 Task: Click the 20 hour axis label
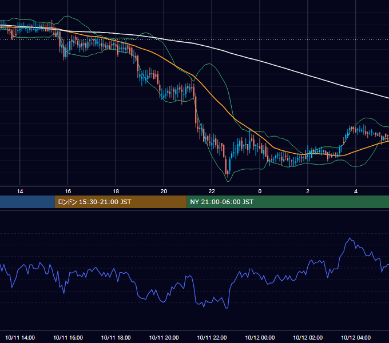click(x=164, y=192)
